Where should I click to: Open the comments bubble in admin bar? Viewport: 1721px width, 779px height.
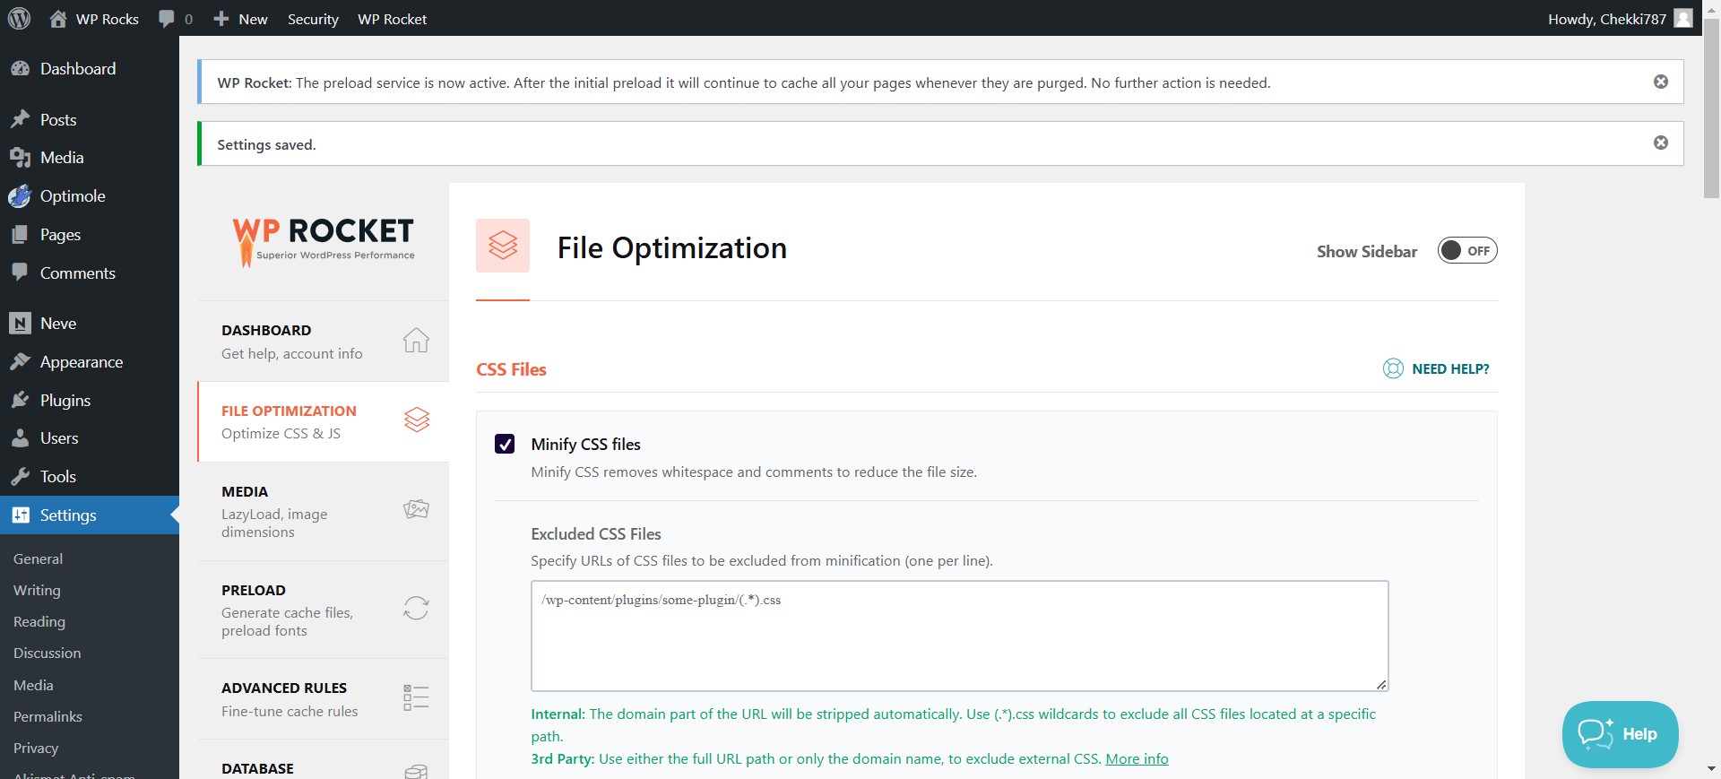pyautogui.click(x=167, y=19)
